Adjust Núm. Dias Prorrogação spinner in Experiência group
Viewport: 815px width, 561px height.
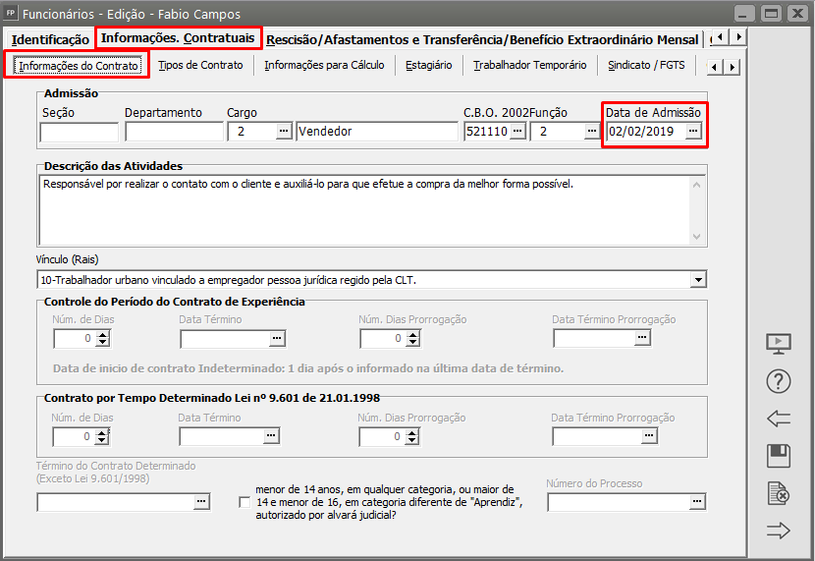point(413,339)
